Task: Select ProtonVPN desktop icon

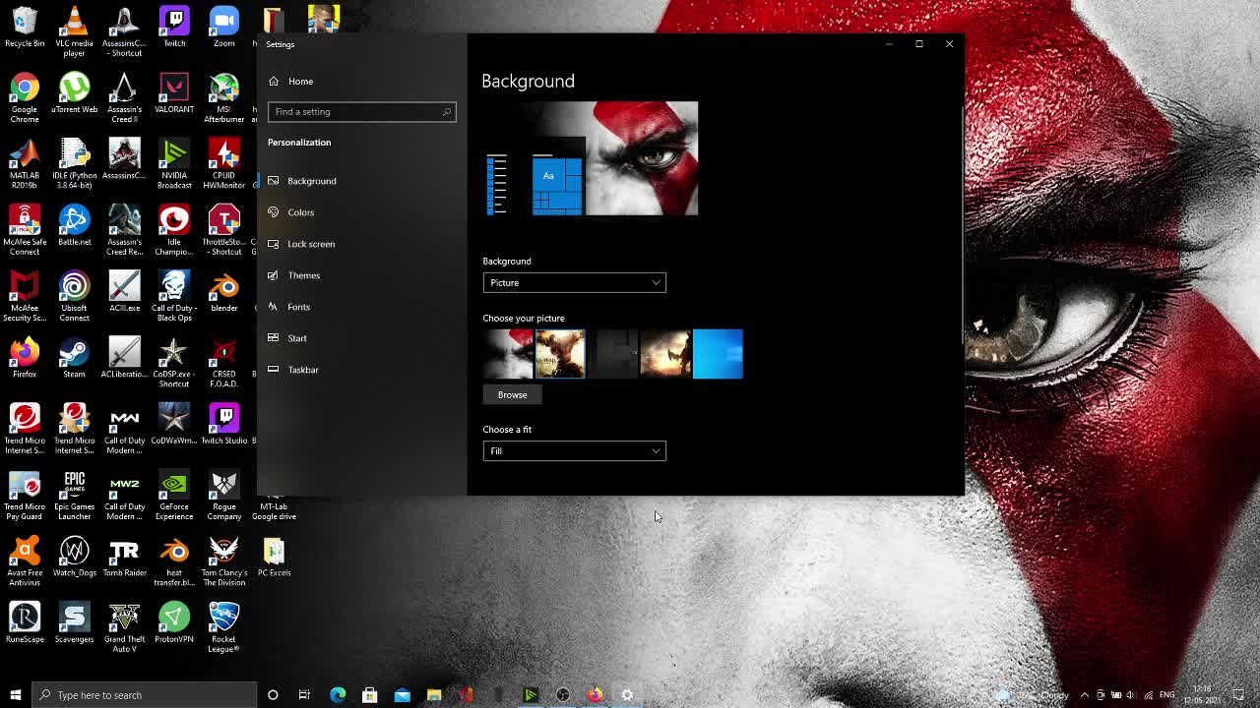Action: tap(174, 623)
